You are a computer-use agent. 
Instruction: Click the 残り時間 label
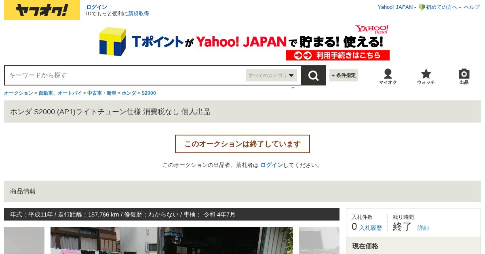[x=403, y=217]
